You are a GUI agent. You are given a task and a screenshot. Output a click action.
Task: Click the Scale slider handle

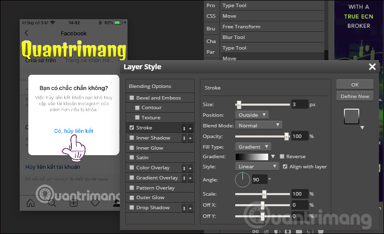(264, 194)
